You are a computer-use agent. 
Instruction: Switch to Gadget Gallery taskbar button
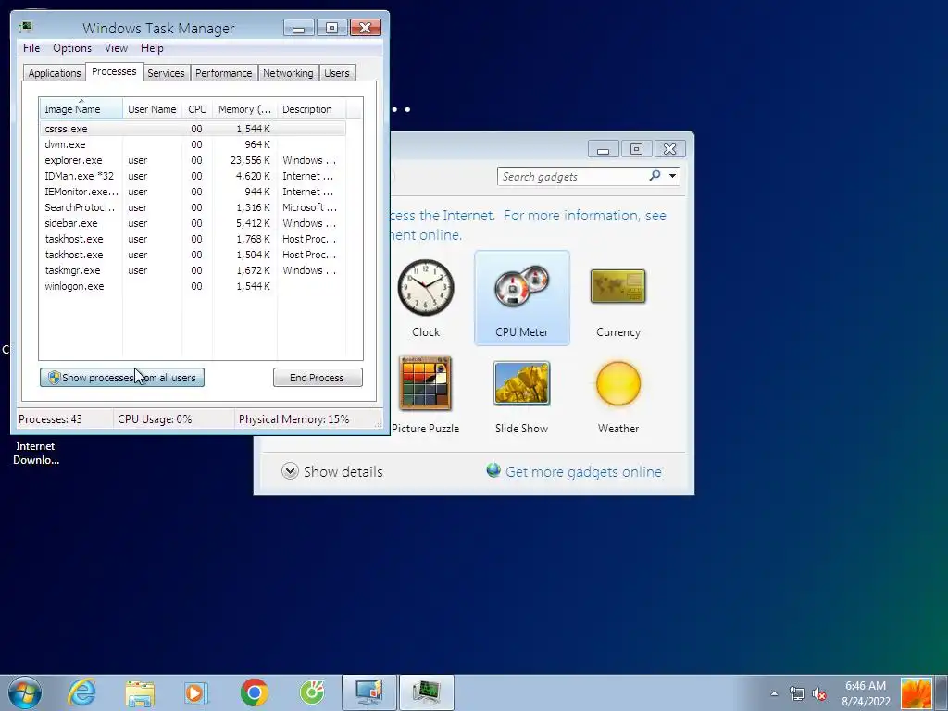(369, 692)
